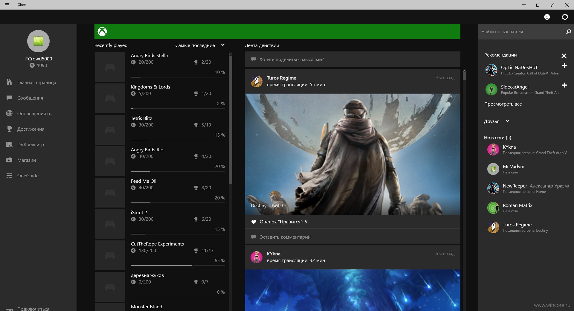Click Оценок "Нравится": 5 likes
574x311 pixels.
click(283, 222)
